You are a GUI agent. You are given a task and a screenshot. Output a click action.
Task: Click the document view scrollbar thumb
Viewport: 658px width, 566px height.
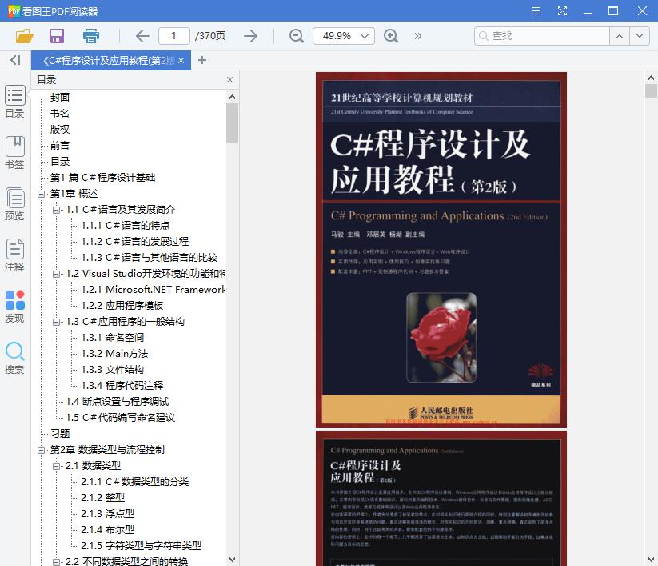pyautogui.click(x=651, y=90)
